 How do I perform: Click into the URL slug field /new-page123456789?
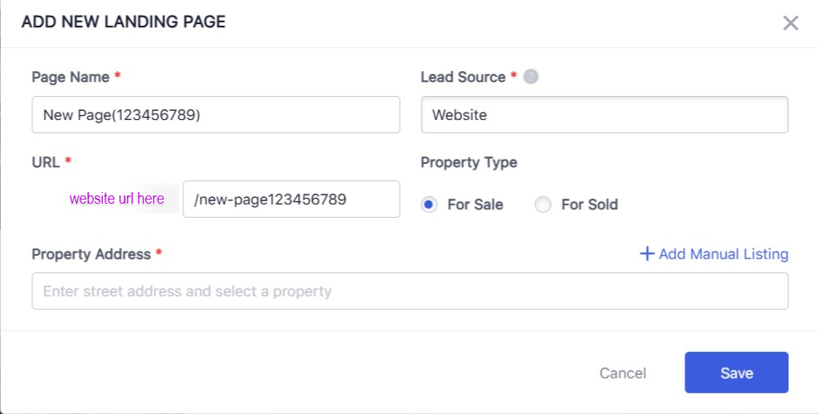coord(290,200)
